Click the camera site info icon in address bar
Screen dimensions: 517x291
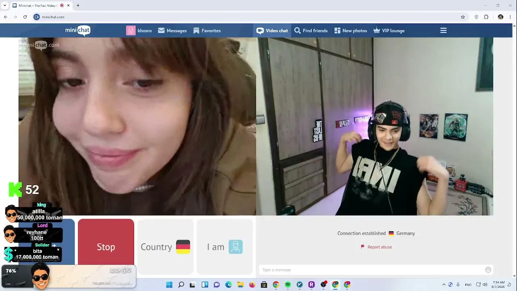coord(37,17)
